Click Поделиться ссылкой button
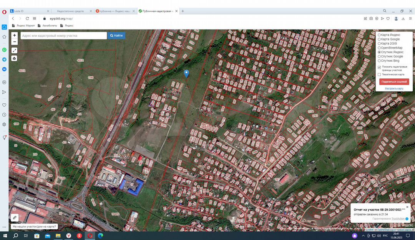 [394, 82]
